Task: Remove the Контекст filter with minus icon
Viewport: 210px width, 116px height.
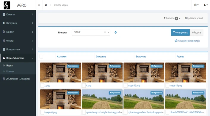Action: [116, 32]
